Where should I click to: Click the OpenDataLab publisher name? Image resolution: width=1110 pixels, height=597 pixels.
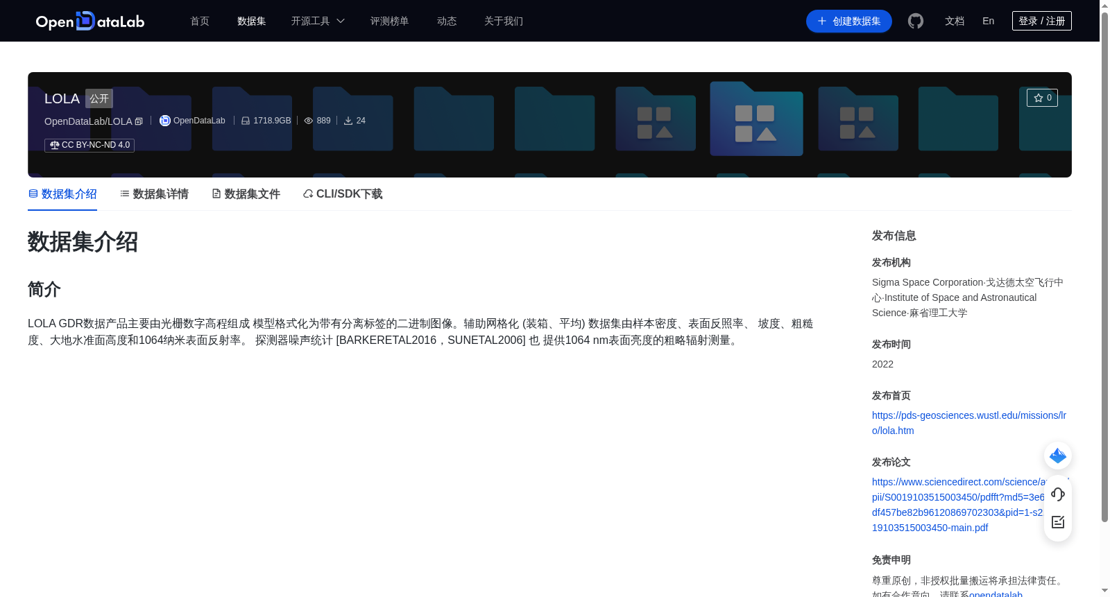(199, 121)
